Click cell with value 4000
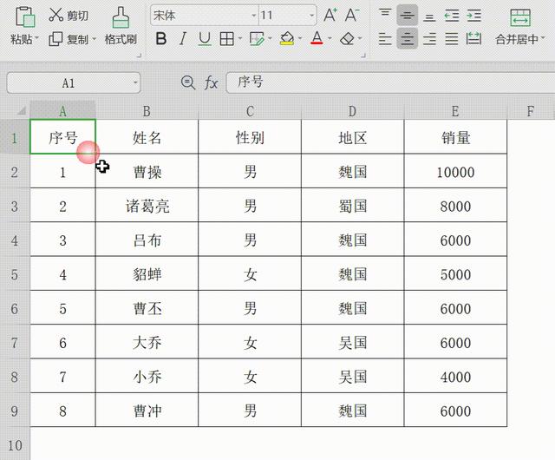This screenshot has width=555, height=460. [x=455, y=377]
